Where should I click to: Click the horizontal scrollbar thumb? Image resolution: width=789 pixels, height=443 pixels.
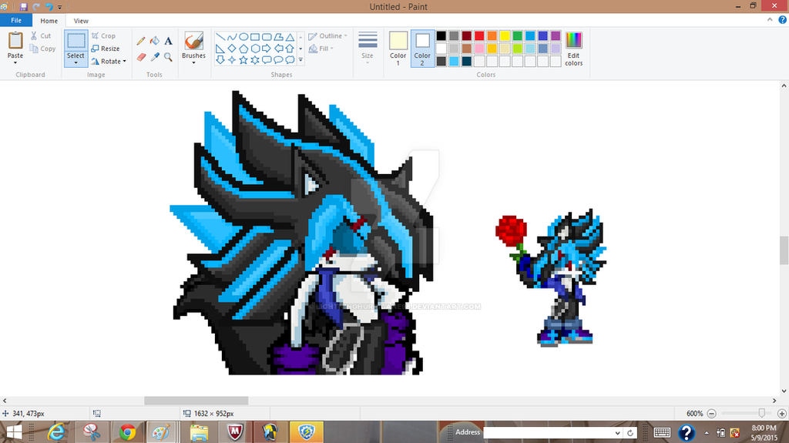point(196,401)
